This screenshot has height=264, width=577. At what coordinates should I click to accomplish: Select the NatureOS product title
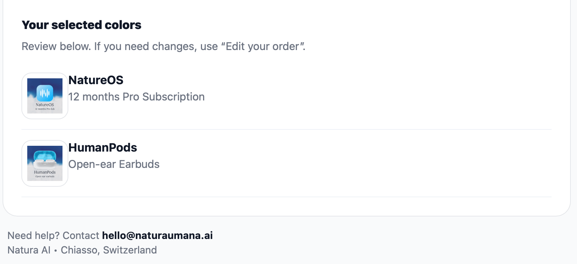(x=96, y=80)
